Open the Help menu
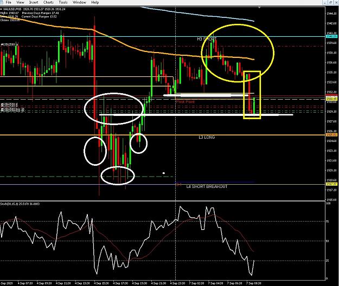The image size is (339, 286). [x=95, y=2]
